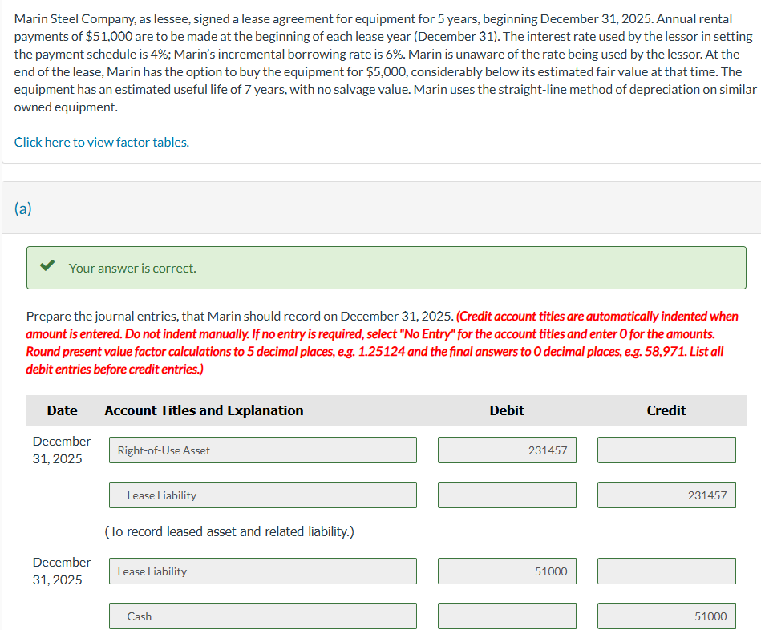This screenshot has height=630, width=761.
Task: Click the 'Your answer is correct.' message
Action: (132, 269)
